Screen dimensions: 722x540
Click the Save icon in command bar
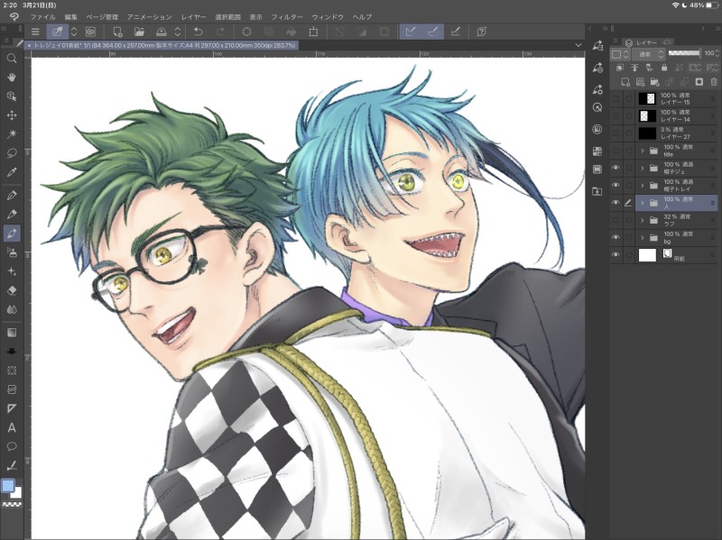tap(162, 32)
